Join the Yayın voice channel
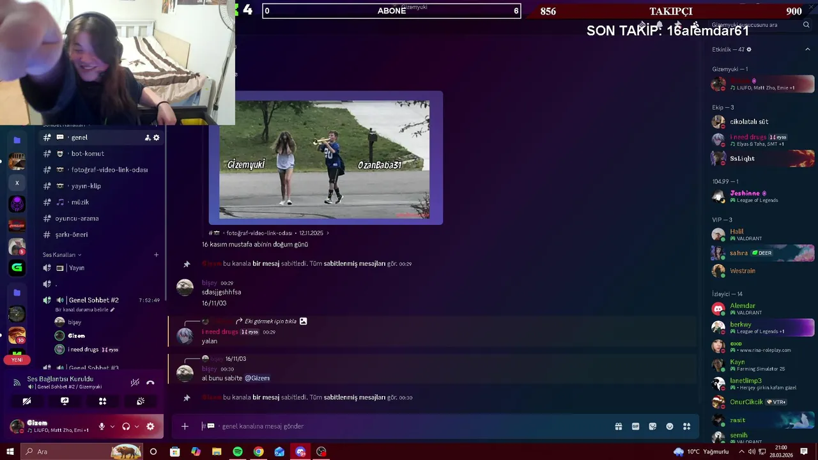The height and width of the screenshot is (460, 818). click(101, 268)
